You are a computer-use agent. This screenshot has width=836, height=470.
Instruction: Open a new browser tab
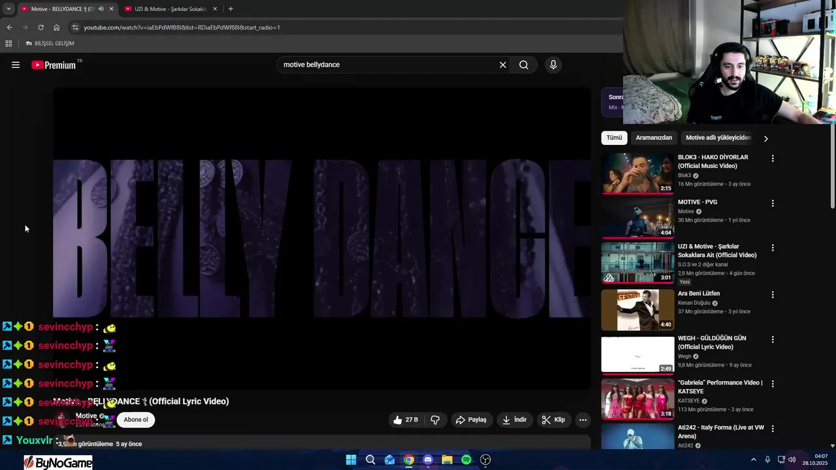tap(231, 8)
